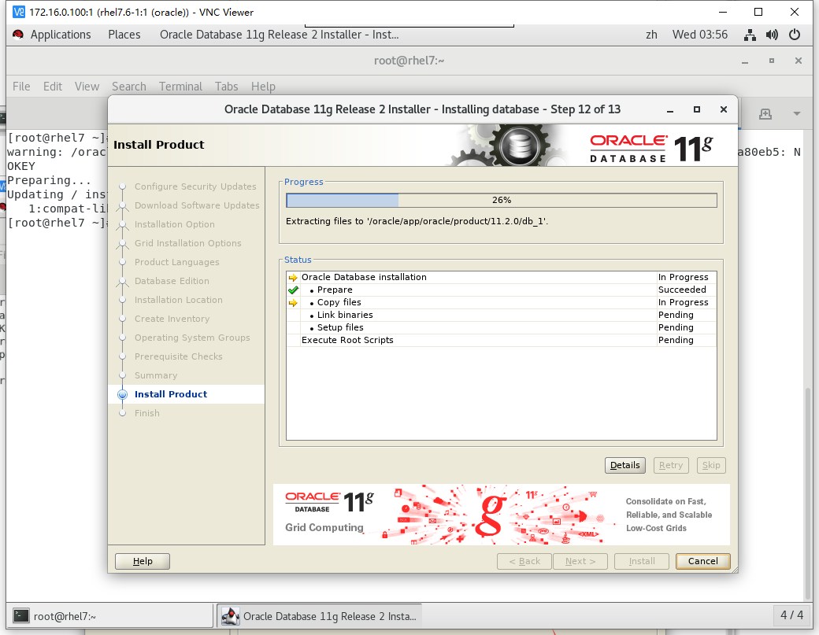Select Grid Installation Options step
This screenshot has width=819, height=635.
[188, 243]
